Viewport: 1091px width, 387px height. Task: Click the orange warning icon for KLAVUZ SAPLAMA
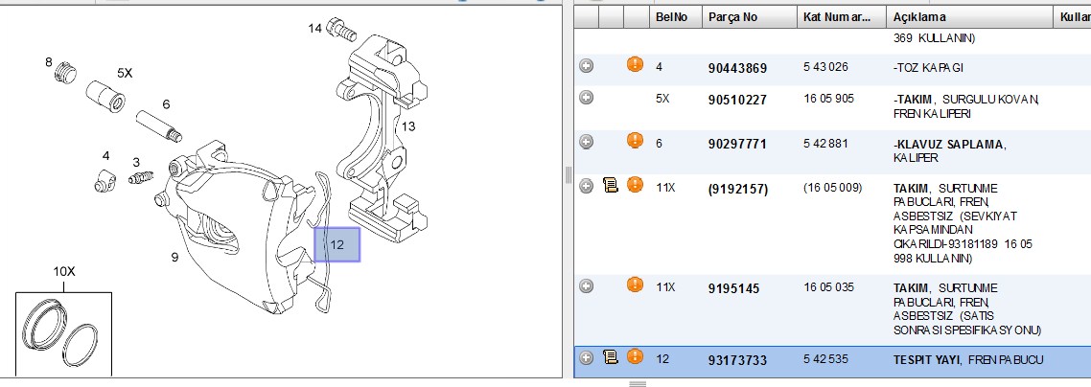coord(635,141)
